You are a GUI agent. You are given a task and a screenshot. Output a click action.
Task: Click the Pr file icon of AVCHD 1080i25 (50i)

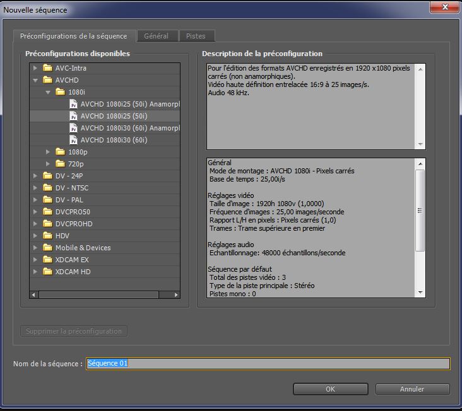tap(73, 116)
